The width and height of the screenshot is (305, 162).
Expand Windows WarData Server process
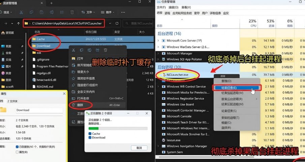(158, 47)
